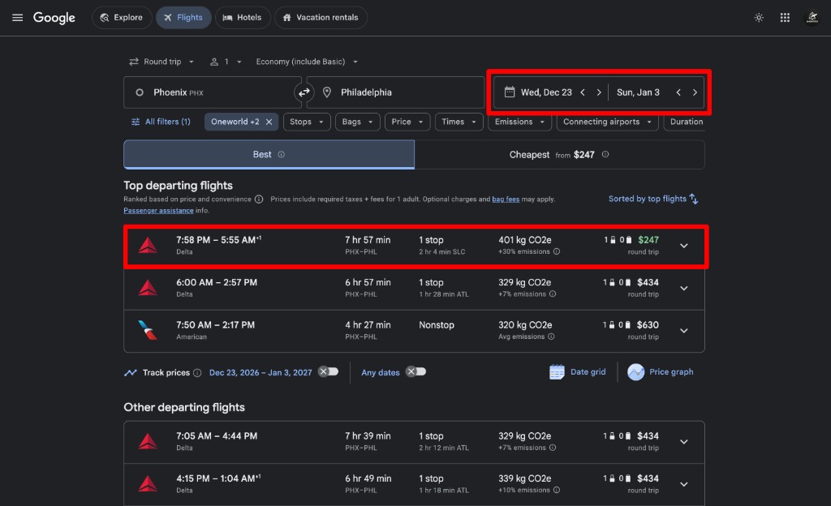831x506 pixels.
Task: Show emissions info for 401 kg flight
Action: pyautogui.click(x=557, y=252)
